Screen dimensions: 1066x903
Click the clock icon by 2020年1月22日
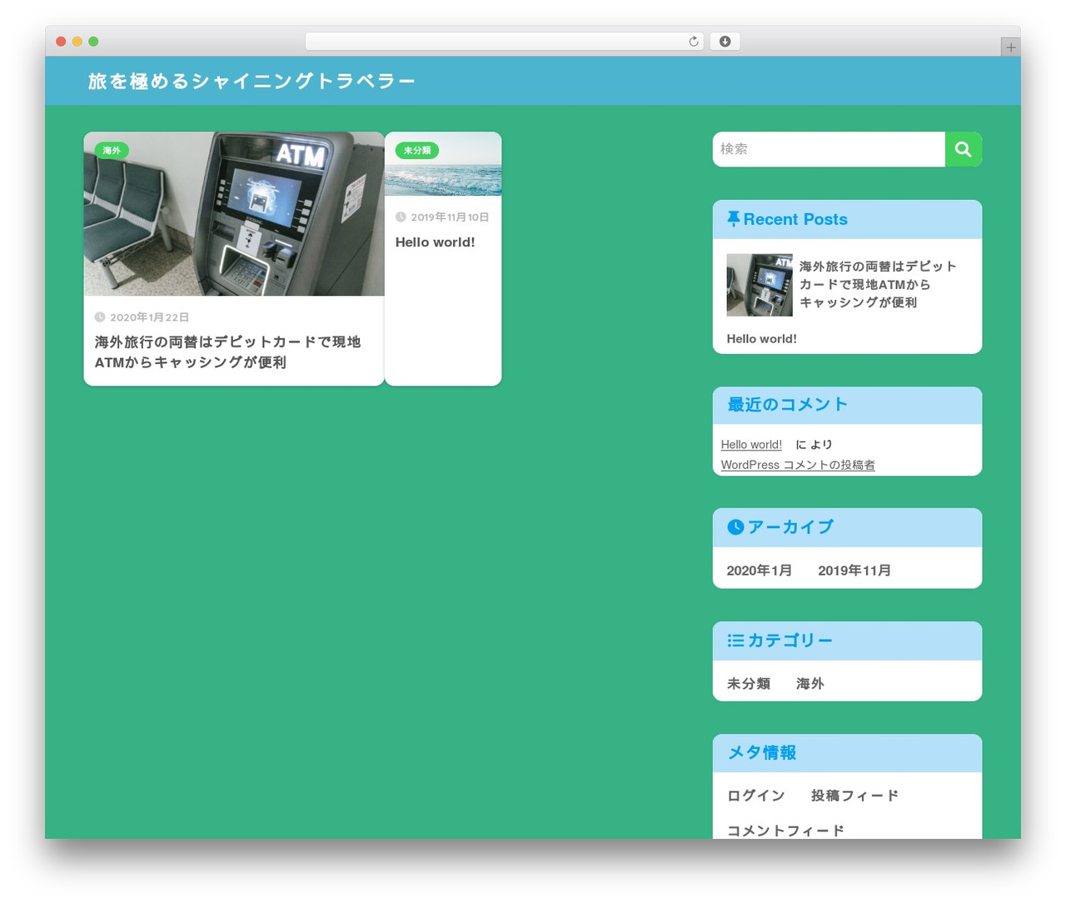(x=100, y=317)
